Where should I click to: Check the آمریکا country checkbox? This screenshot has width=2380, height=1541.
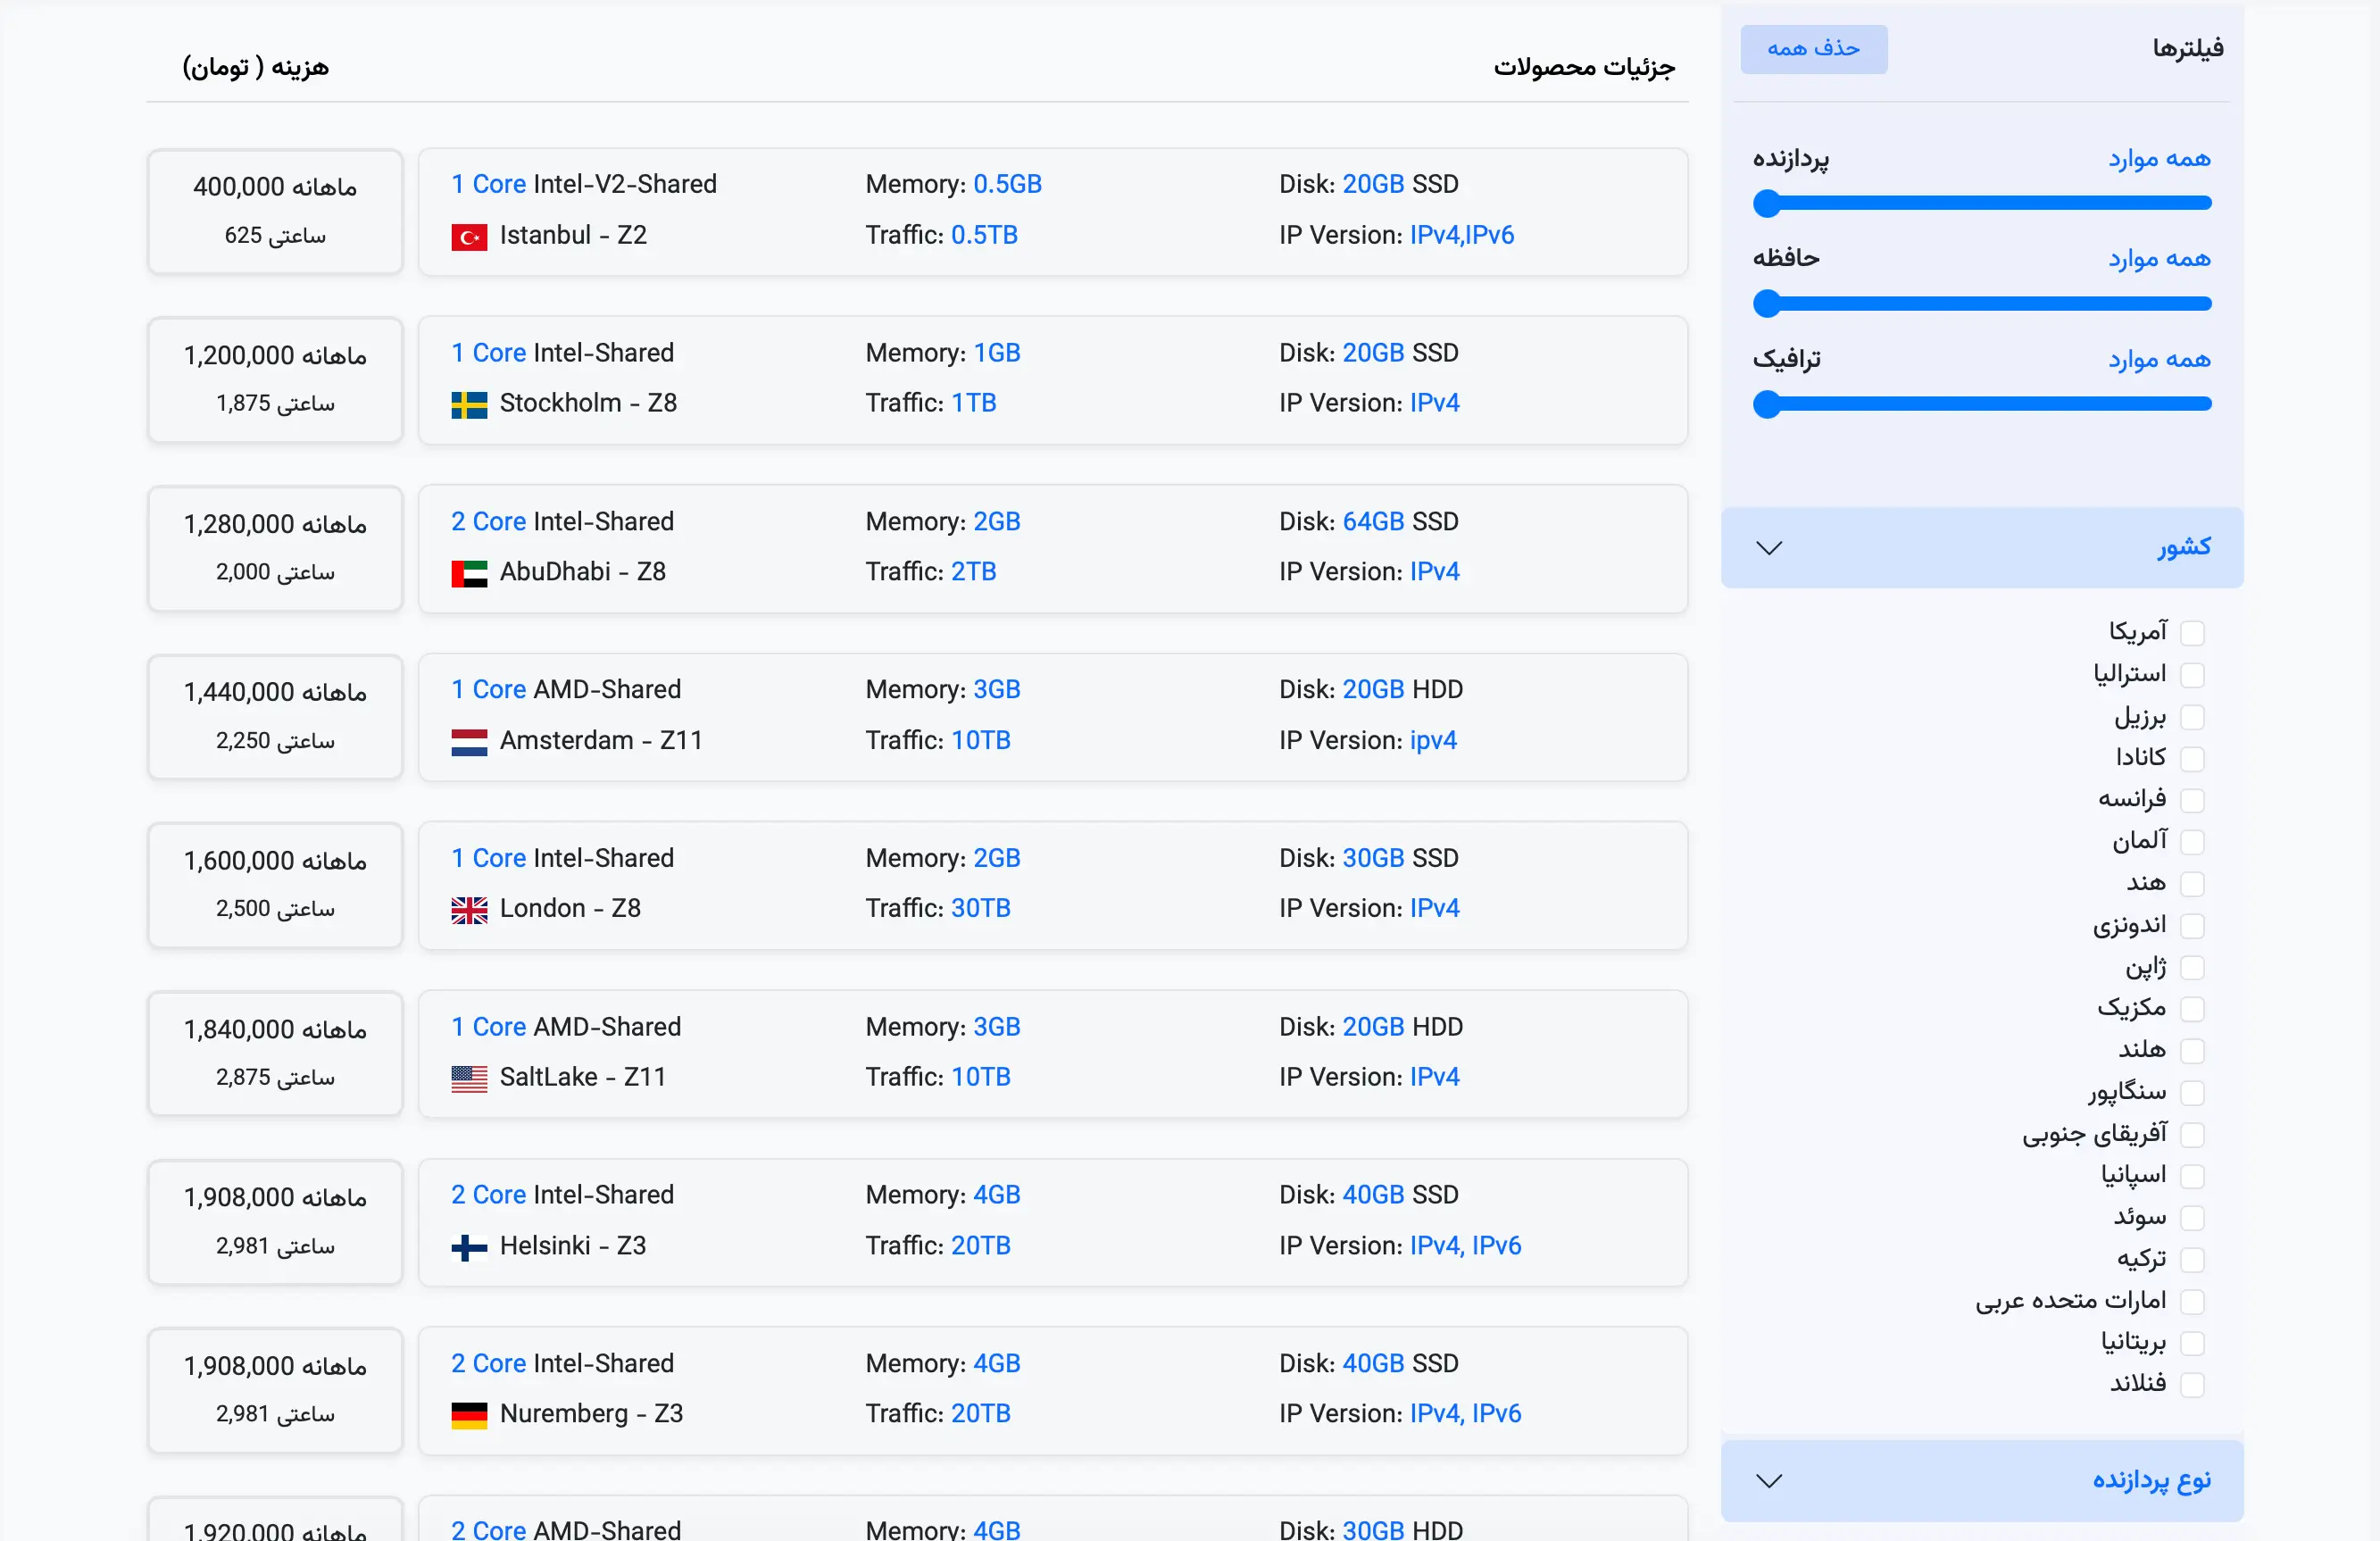[x=2192, y=632]
